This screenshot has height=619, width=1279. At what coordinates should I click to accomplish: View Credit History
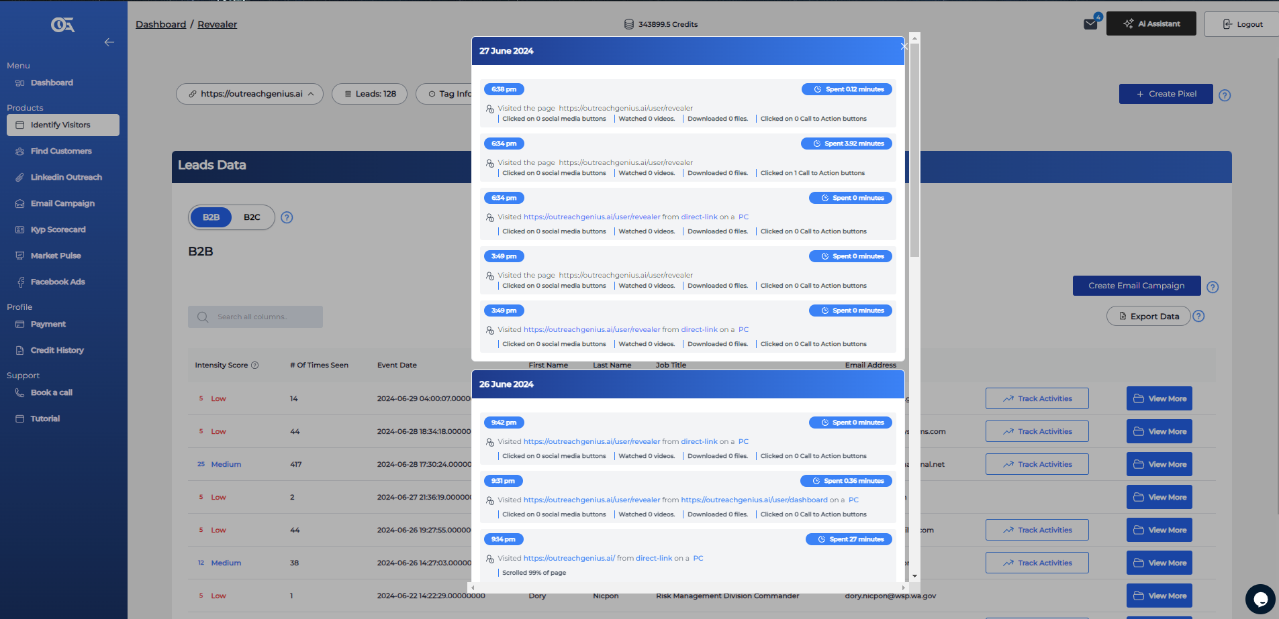click(x=57, y=351)
